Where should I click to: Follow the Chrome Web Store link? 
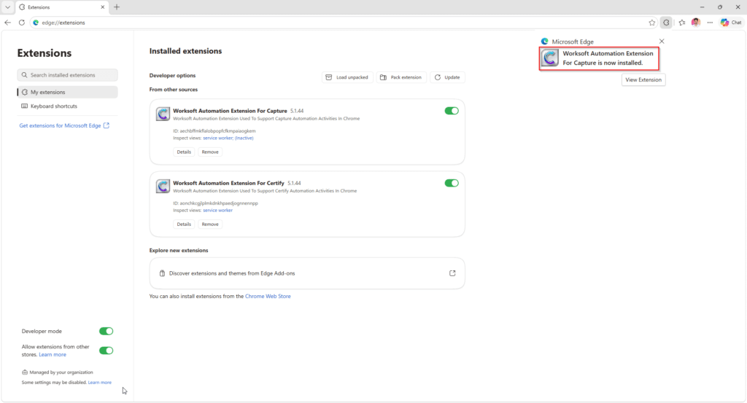(x=268, y=296)
